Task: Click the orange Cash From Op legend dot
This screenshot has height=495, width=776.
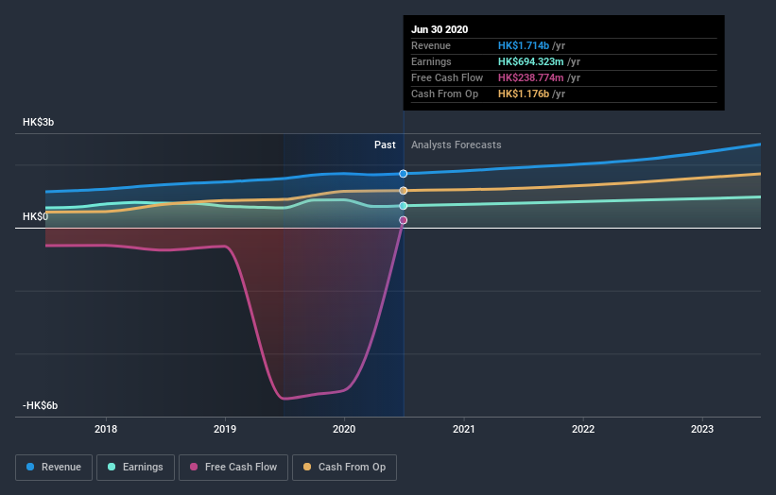Action: 307,467
